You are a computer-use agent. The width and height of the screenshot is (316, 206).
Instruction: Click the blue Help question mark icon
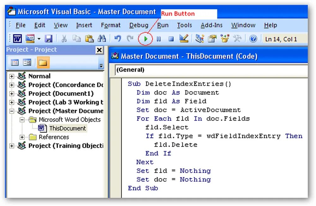point(253,39)
